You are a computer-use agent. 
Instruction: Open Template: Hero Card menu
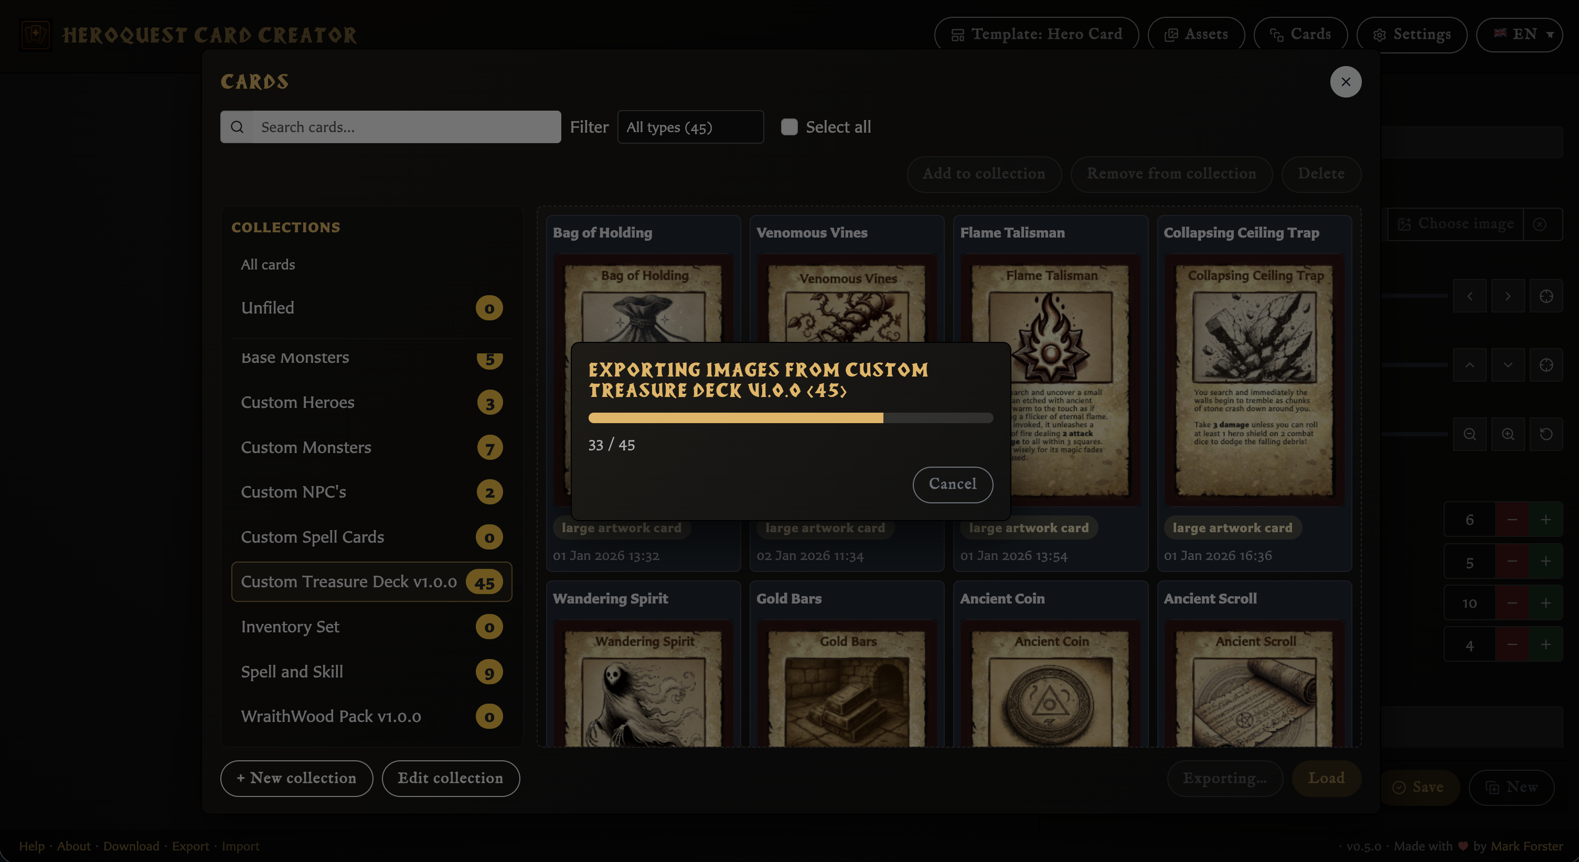point(1036,35)
